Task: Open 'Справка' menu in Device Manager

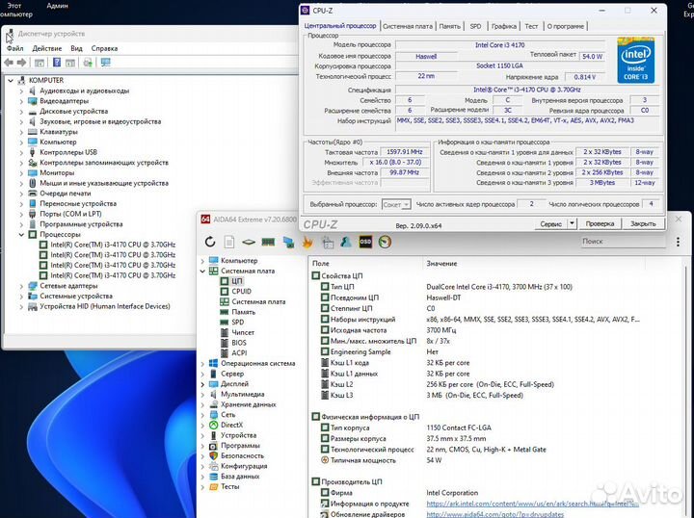Action: pyautogui.click(x=104, y=48)
